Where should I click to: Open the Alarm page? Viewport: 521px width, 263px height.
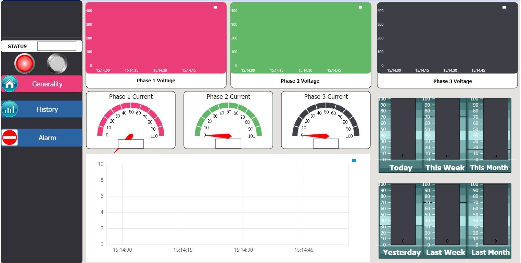[x=42, y=138]
